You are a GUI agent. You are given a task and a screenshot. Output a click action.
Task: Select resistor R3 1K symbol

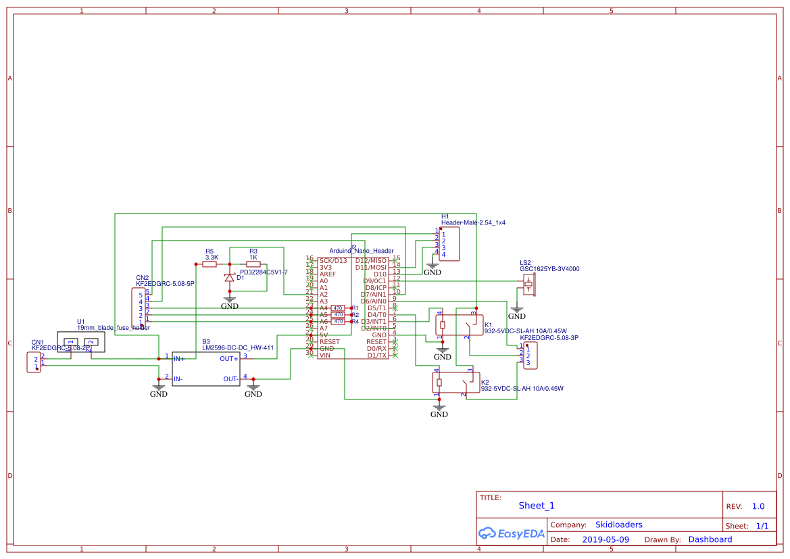253,264
